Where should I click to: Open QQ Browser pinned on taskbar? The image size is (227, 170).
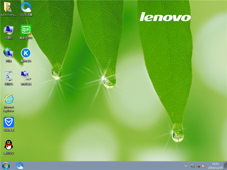pos(20,165)
